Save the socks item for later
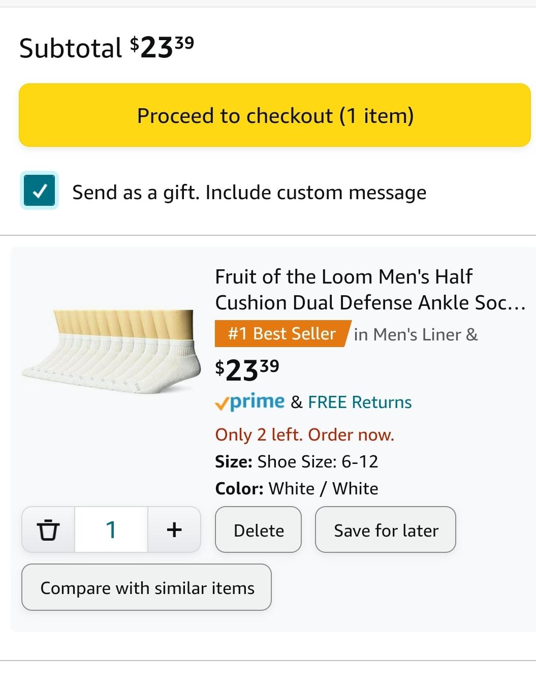Image resolution: width=536 pixels, height=688 pixels. (386, 529)
